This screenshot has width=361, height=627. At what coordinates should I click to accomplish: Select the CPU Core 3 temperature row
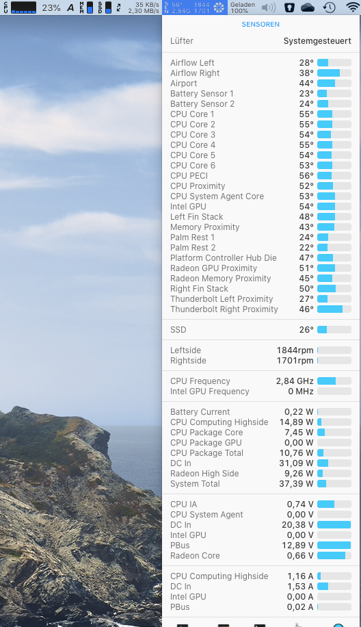click(260, 135)
